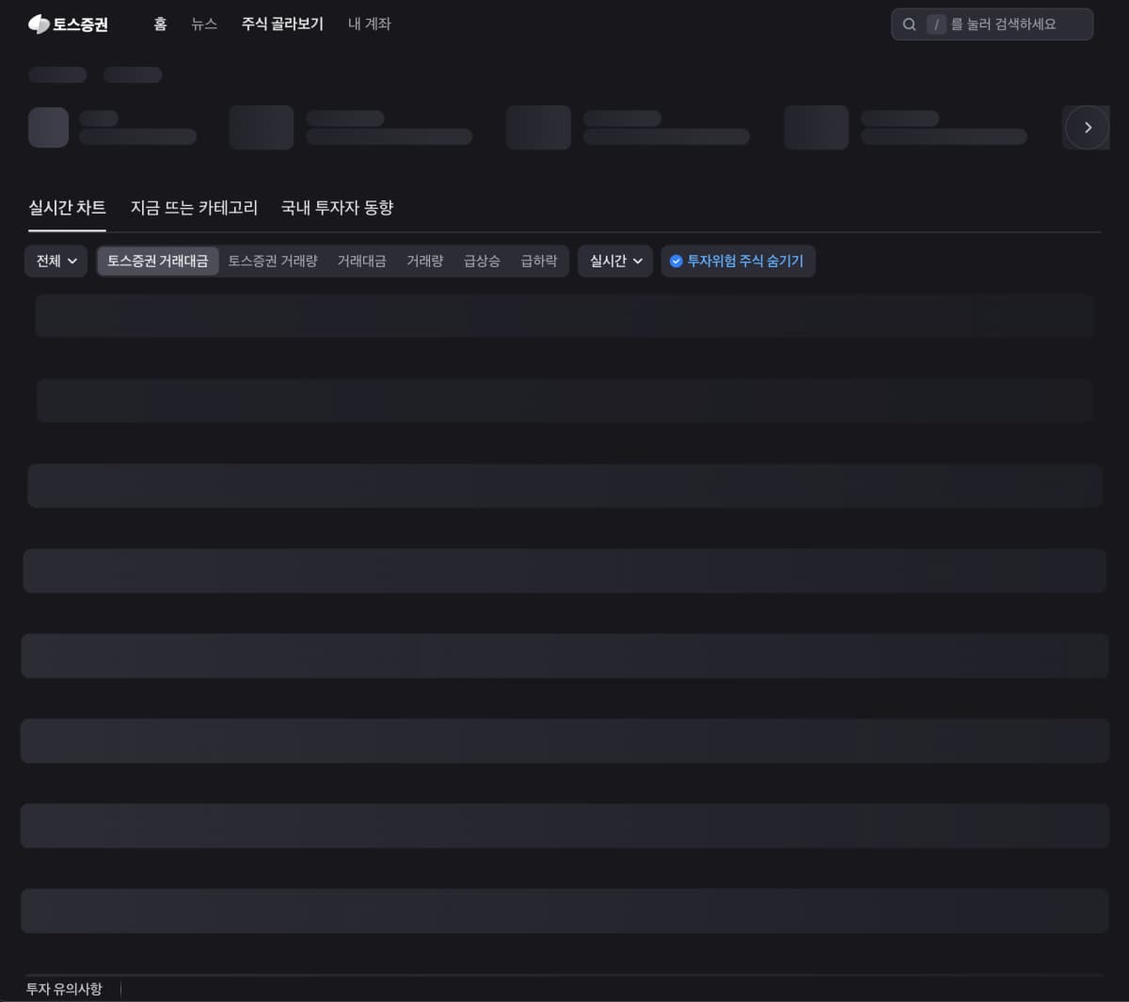The height and width of the screenshot is (1002, 1129).
Task: Open the 뉴스 menu item
Action: [204, 24]
